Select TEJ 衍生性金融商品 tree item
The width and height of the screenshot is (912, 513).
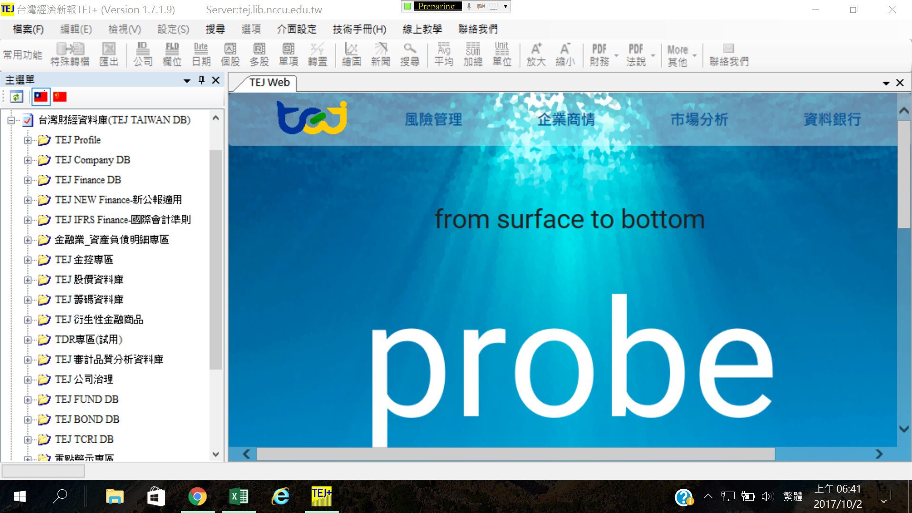[x=99, y=320]
